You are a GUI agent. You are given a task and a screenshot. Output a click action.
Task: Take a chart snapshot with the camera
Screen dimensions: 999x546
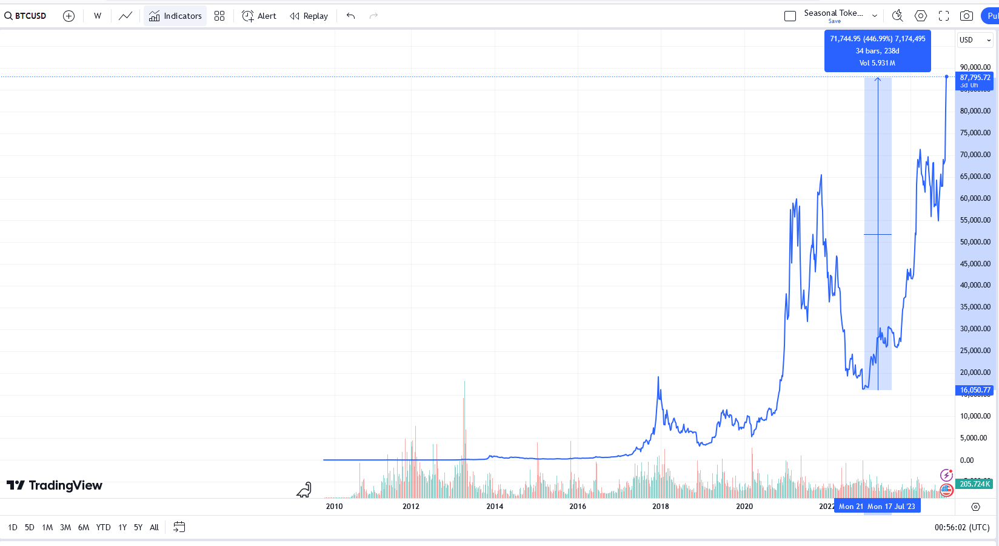pos(967,16)
